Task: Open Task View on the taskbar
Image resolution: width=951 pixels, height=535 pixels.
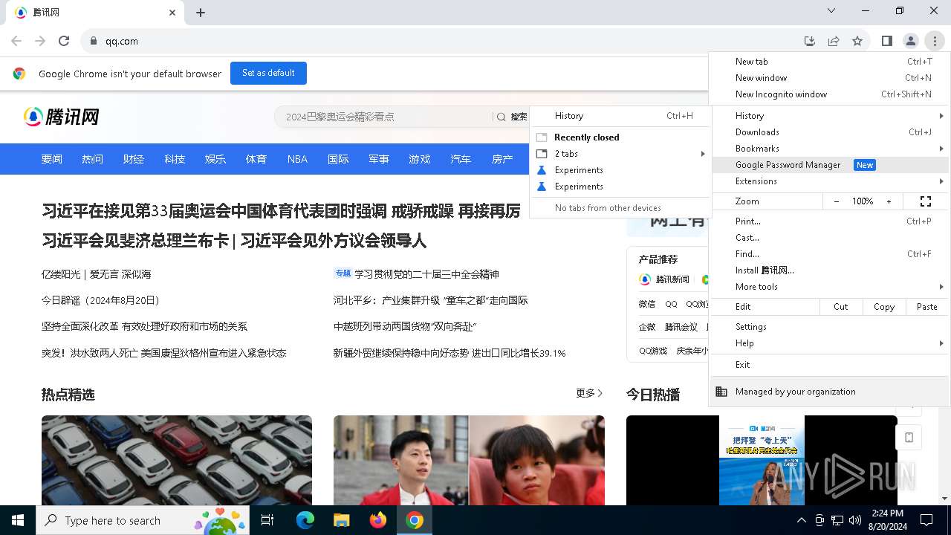Action: (x=267, y=520)
